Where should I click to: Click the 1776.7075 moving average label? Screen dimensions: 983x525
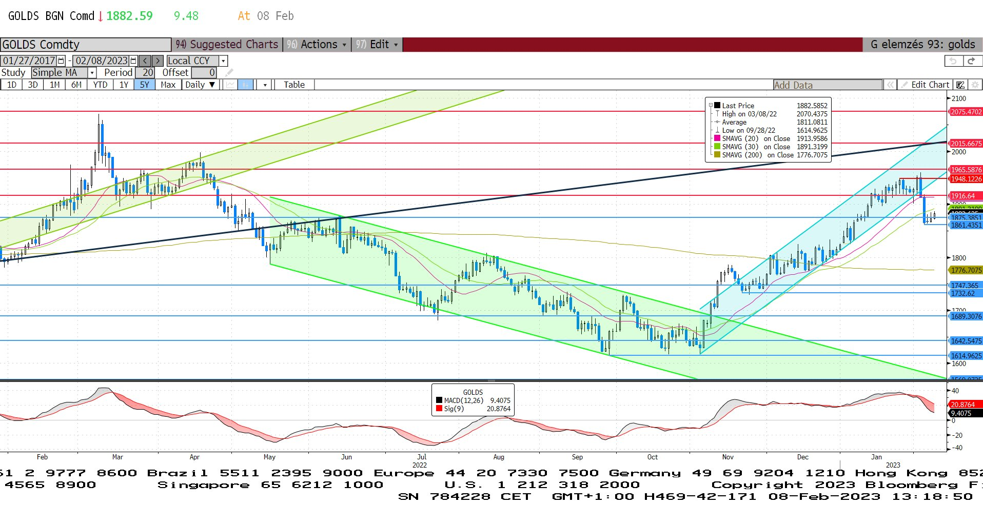966,270
